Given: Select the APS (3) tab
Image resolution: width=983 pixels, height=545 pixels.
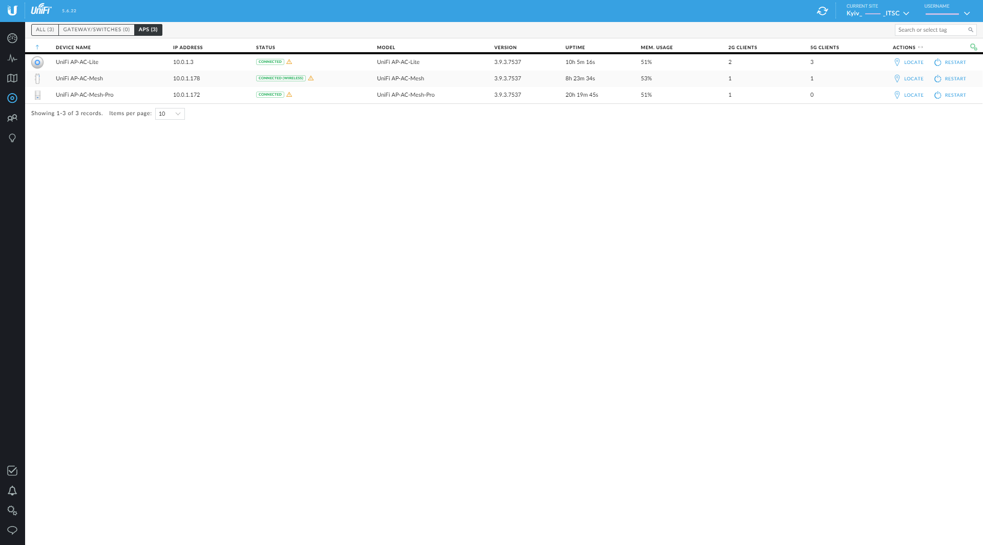Looking at the screenshot, I should coord(148,30).
